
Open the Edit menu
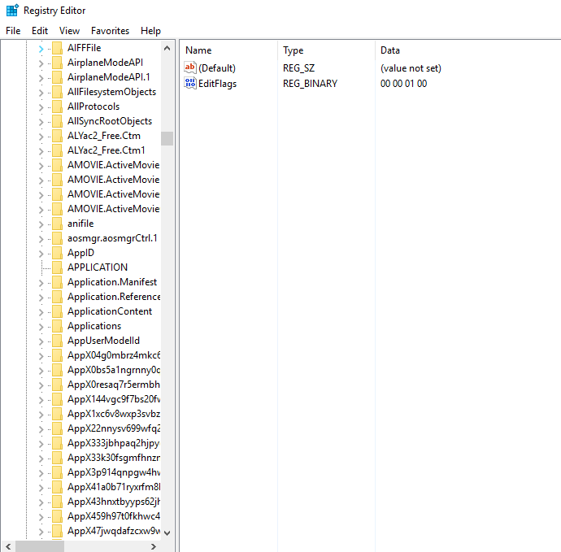coord(40,31)
